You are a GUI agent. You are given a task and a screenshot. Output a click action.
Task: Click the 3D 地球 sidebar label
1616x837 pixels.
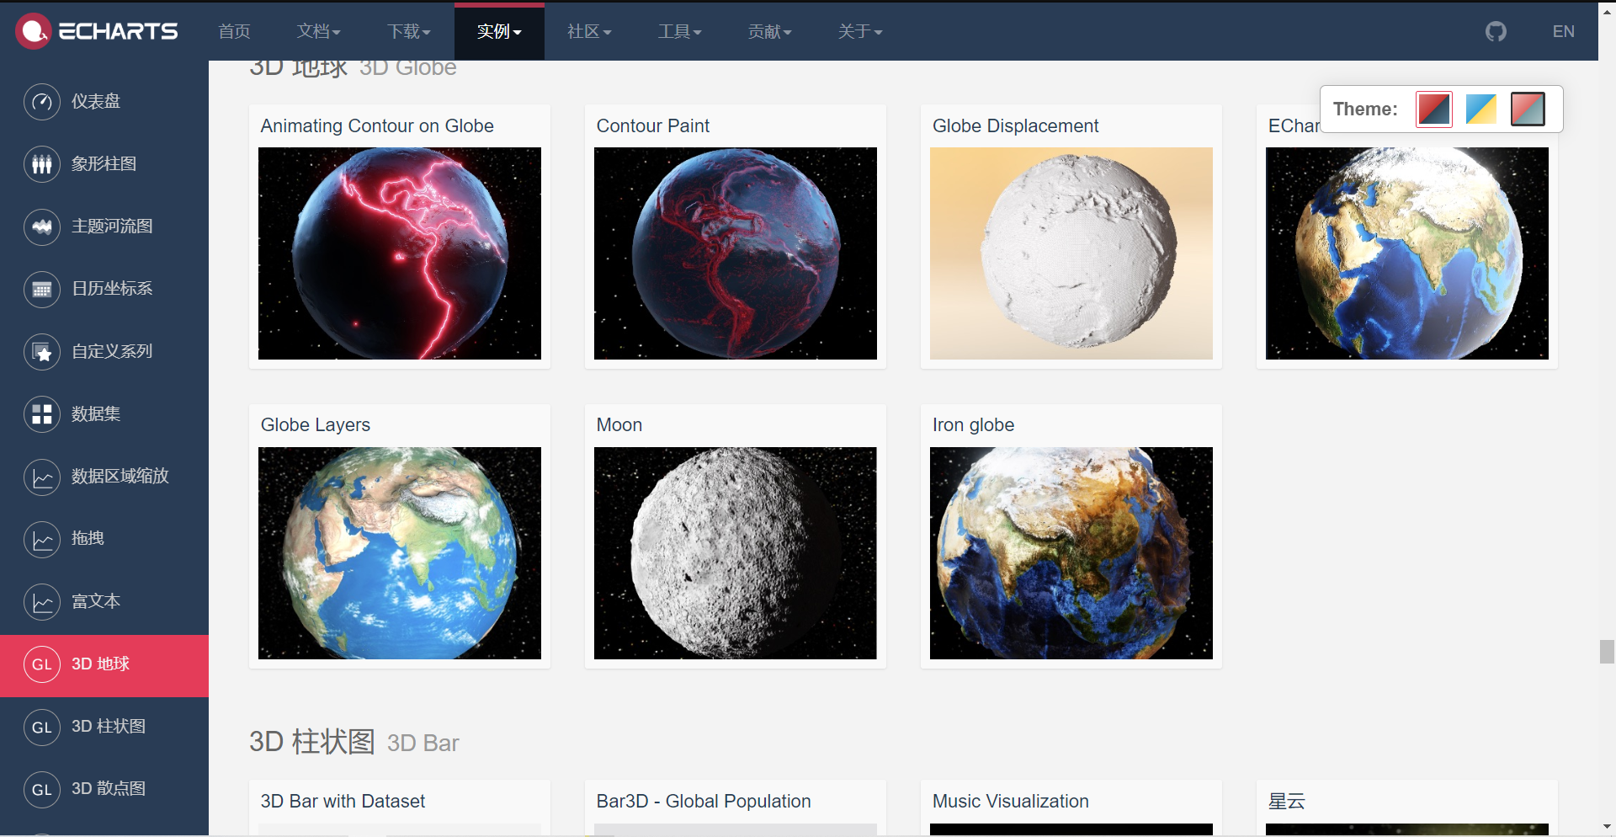pyautogui.click(x=100, y=664)
